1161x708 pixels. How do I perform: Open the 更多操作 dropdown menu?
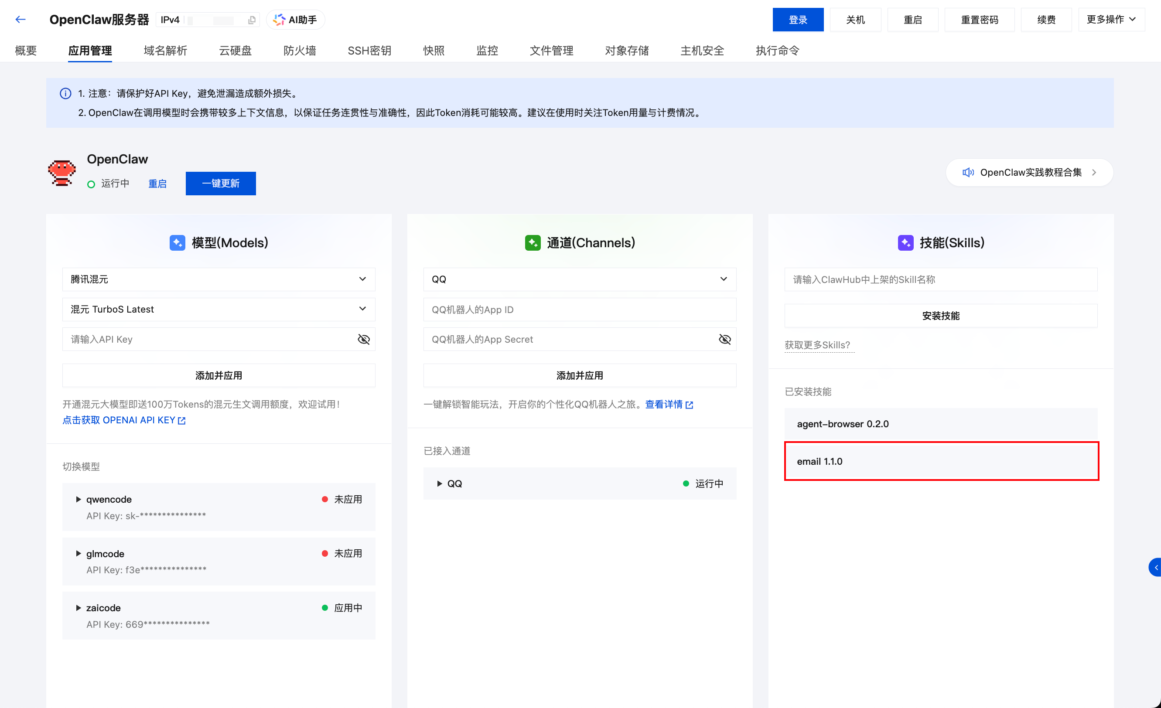pos(1111,19)
